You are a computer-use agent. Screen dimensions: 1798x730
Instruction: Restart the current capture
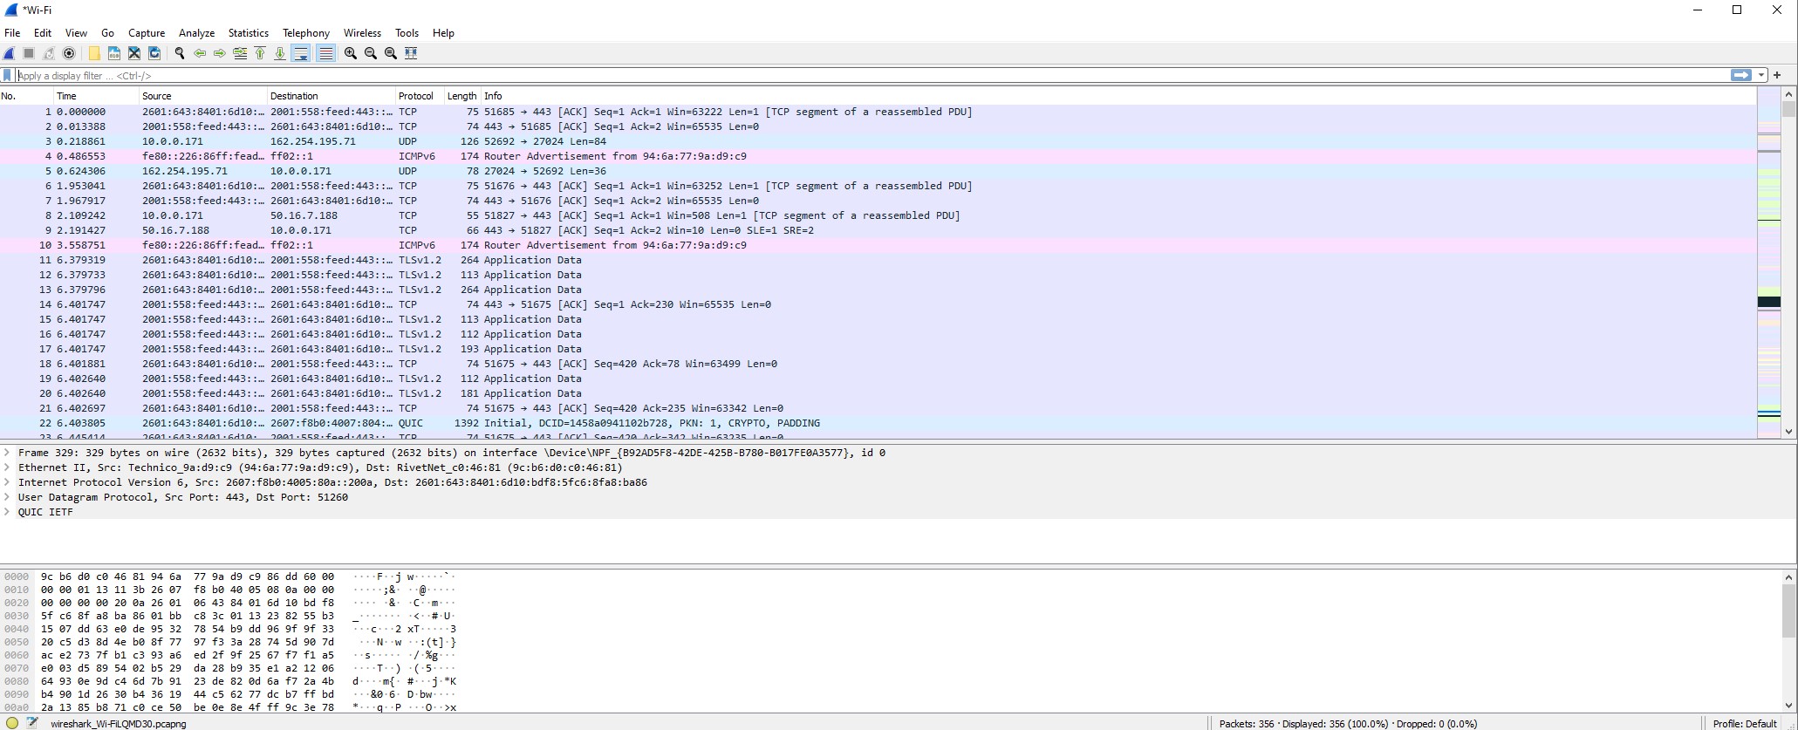pyautogui.click(x=49, y=53)
